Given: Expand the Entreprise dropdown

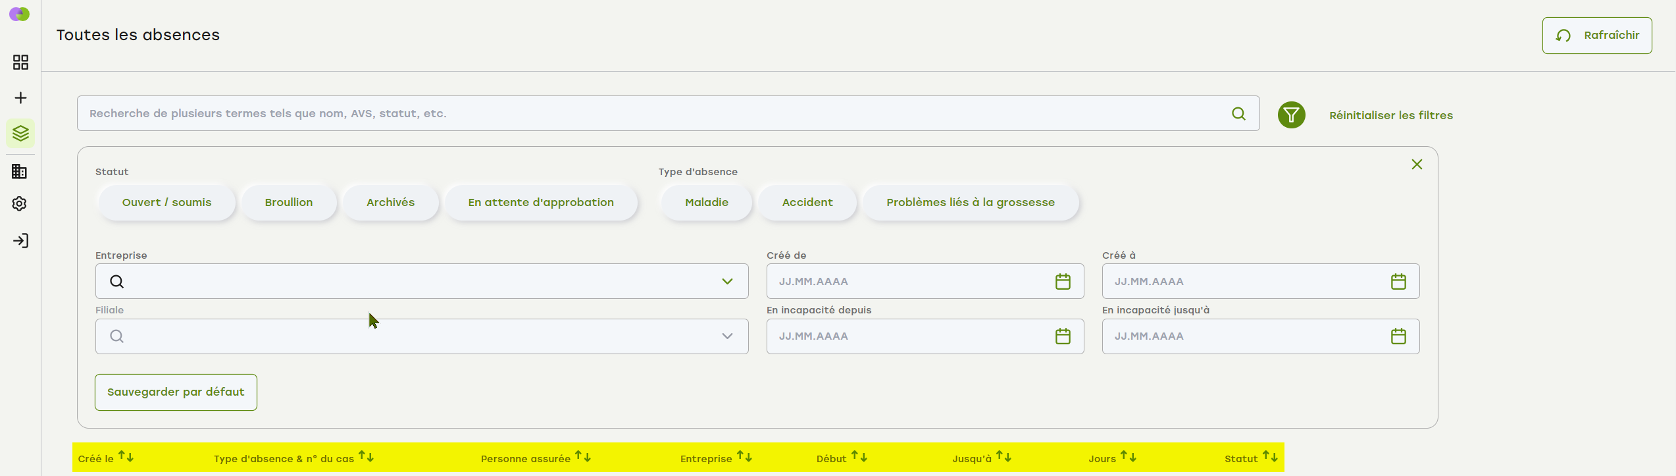Looking at the screenshot, I should tap(727, 282).
